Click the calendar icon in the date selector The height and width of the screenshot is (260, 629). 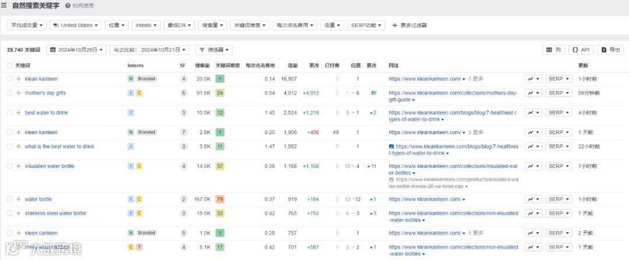click(53, 50)
